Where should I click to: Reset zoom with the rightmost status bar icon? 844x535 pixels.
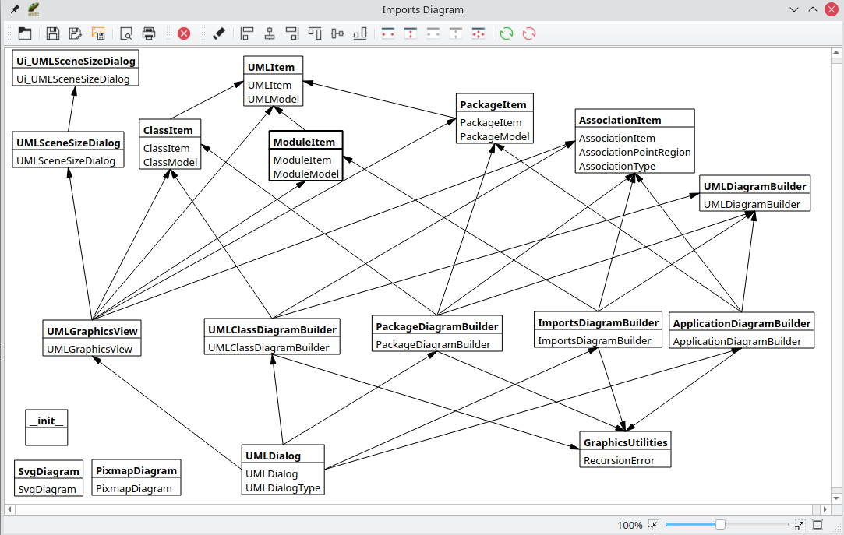pyautogui.click(x=818, y=525)
